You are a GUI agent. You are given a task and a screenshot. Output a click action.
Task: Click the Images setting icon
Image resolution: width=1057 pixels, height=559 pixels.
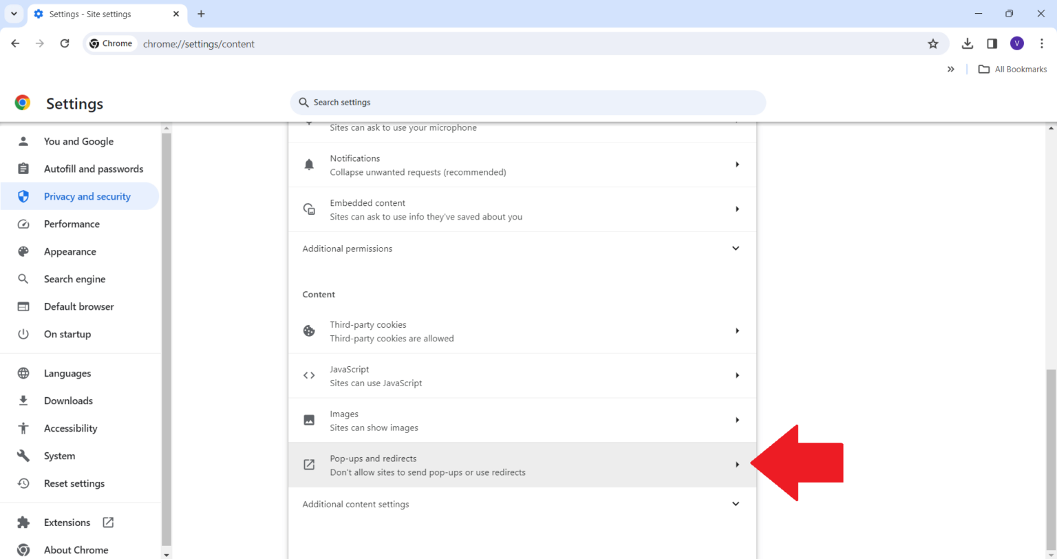tap(308, 420)
